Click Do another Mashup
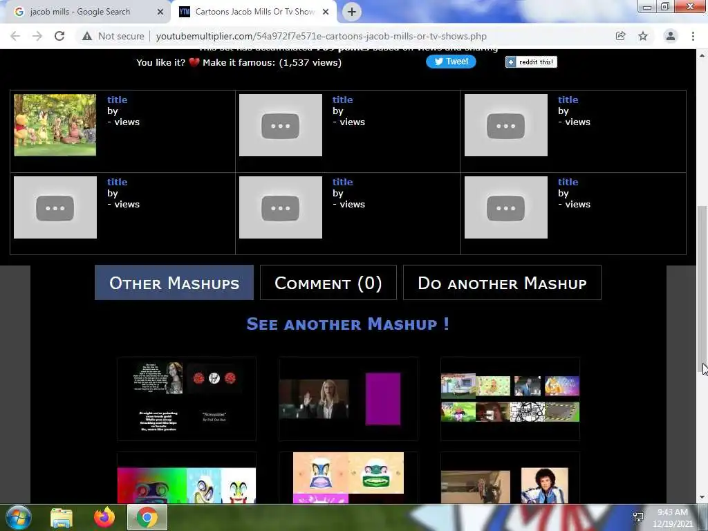 (502, 283)
